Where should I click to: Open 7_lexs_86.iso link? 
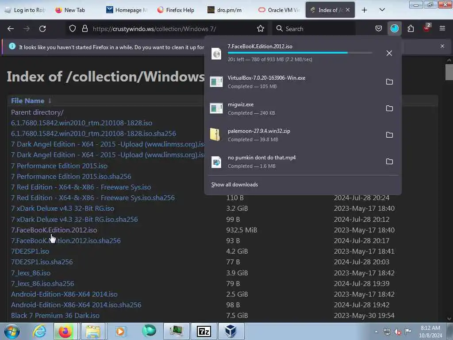tap(31, 273)
